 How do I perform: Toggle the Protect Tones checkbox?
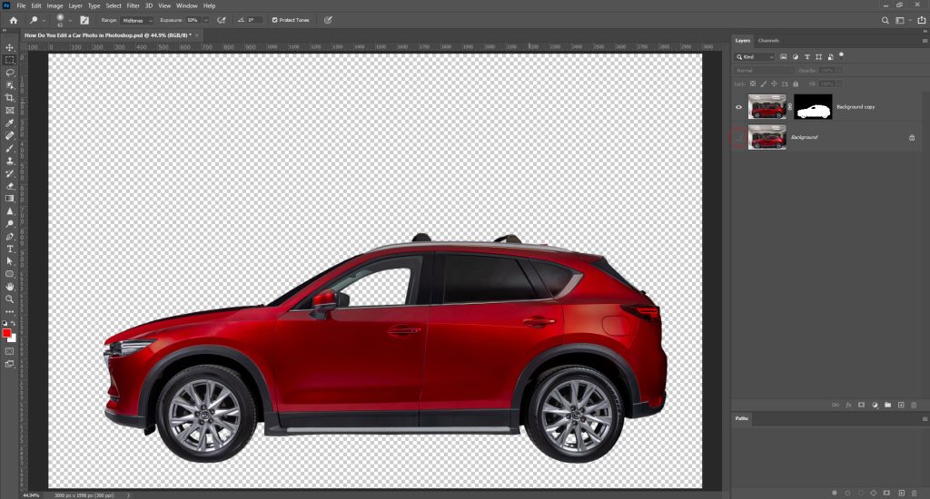(275, 19)
